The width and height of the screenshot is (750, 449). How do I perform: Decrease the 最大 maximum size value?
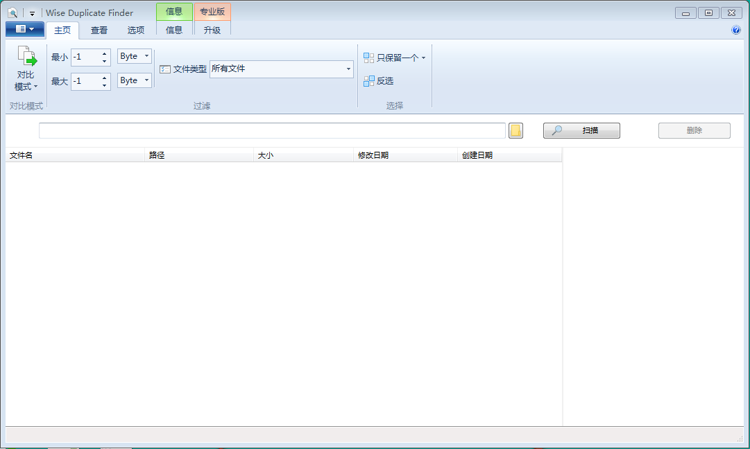pyautogui.click(x=105, y=85)
